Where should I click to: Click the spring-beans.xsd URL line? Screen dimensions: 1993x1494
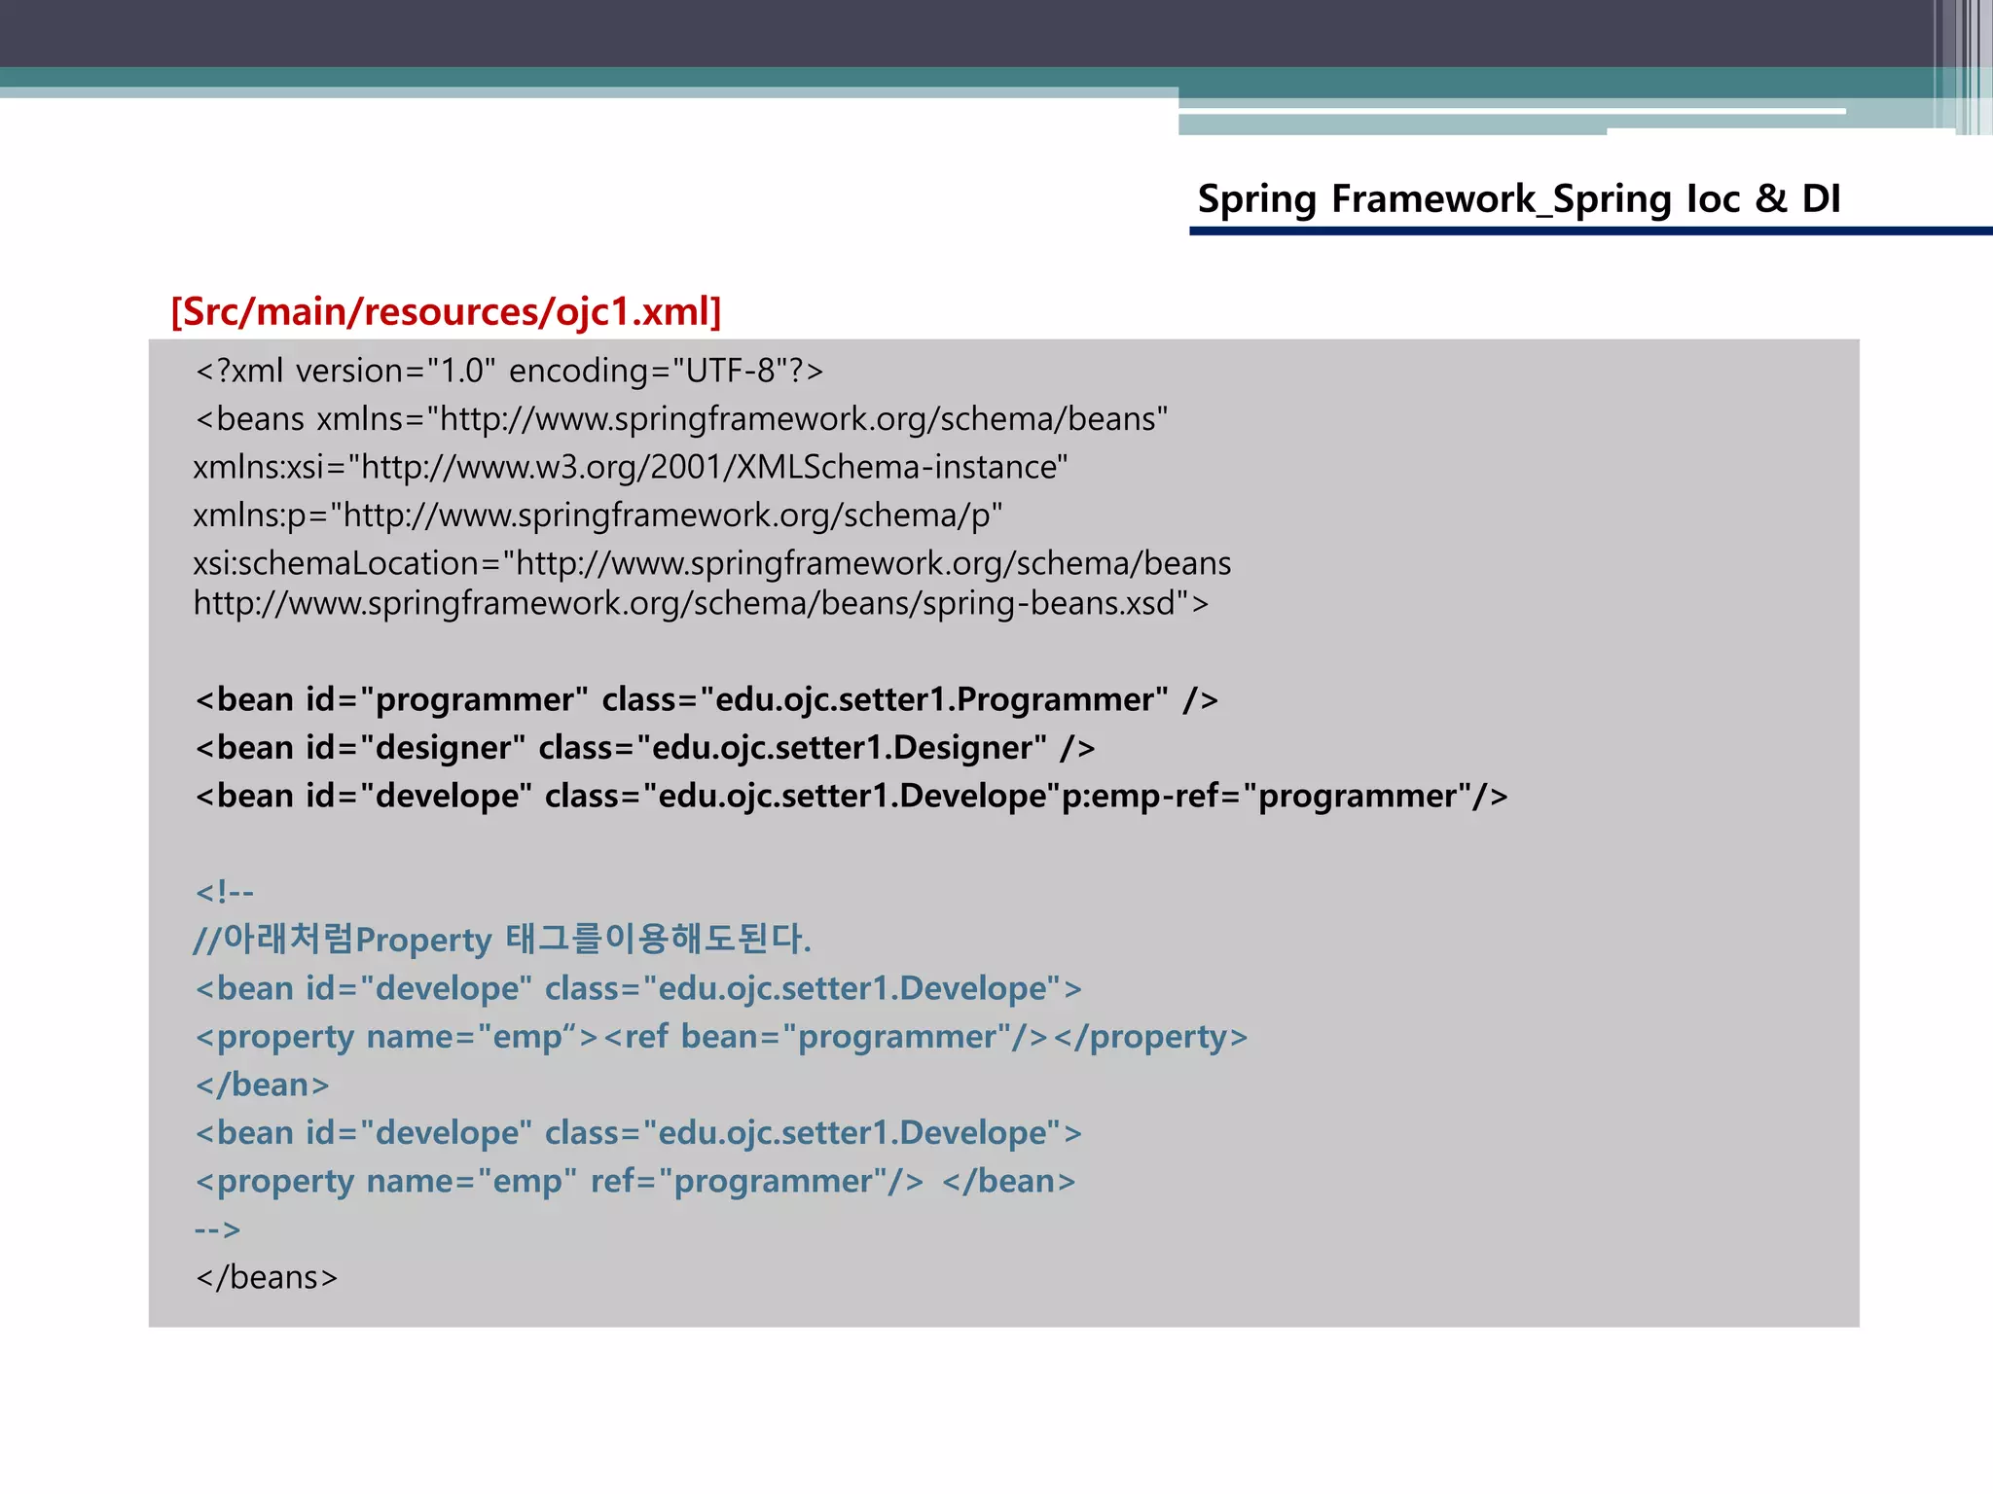701,604
